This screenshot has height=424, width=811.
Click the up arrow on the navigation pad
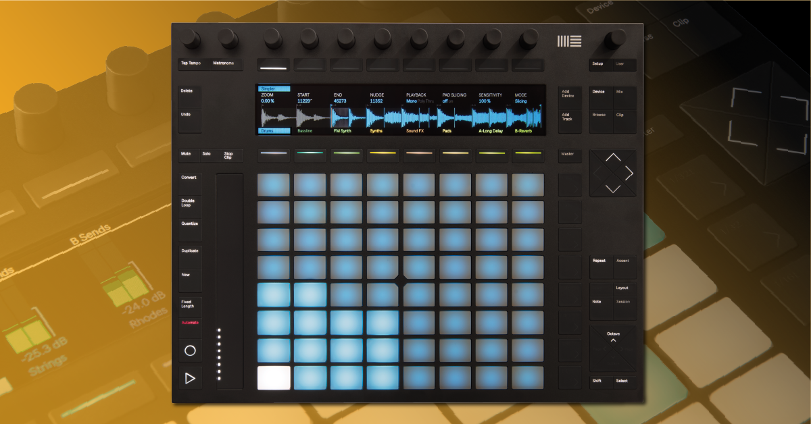click(x=612, y=159)
